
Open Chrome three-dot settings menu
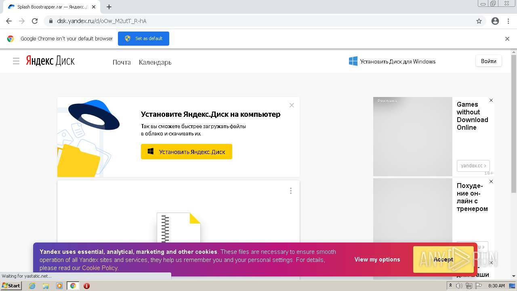[508, 21]
